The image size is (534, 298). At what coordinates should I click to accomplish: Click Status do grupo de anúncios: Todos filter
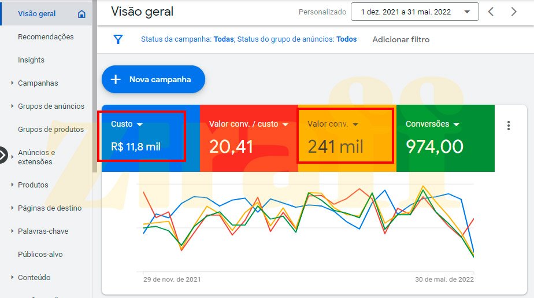pos(297,39)
